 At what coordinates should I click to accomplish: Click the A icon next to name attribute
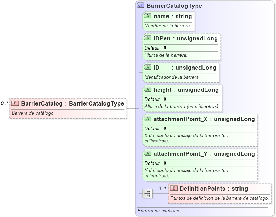pos(147,16)
